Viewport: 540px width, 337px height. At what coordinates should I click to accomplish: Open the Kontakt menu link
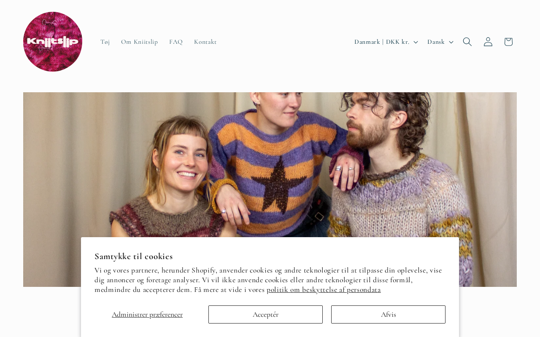pyautogui.click(x=205, y=42)
